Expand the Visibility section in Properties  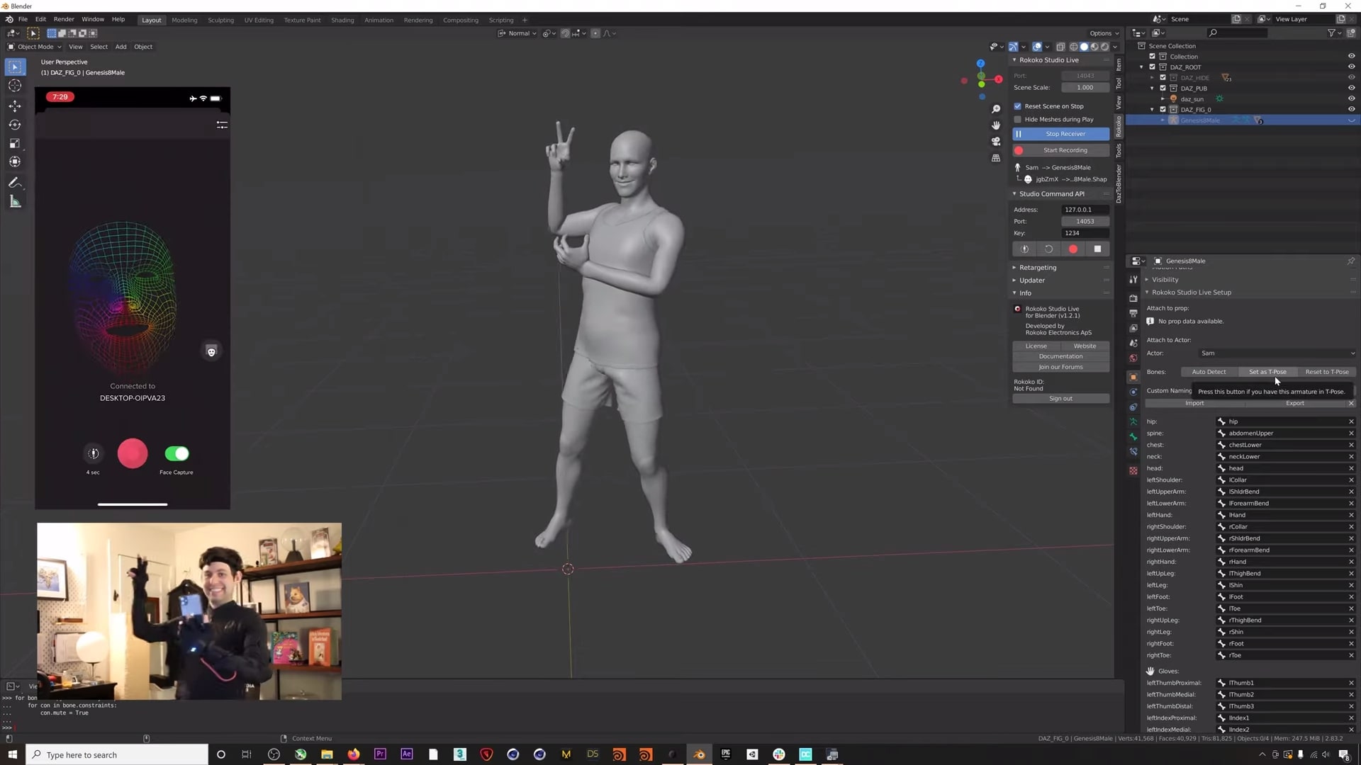[1165, 279]
